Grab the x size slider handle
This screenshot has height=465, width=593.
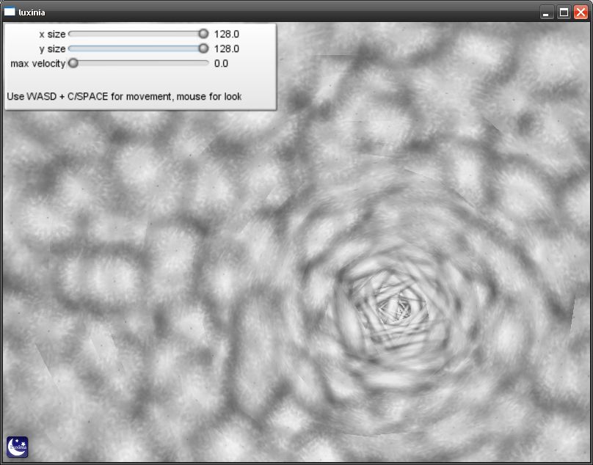(203, 34)
